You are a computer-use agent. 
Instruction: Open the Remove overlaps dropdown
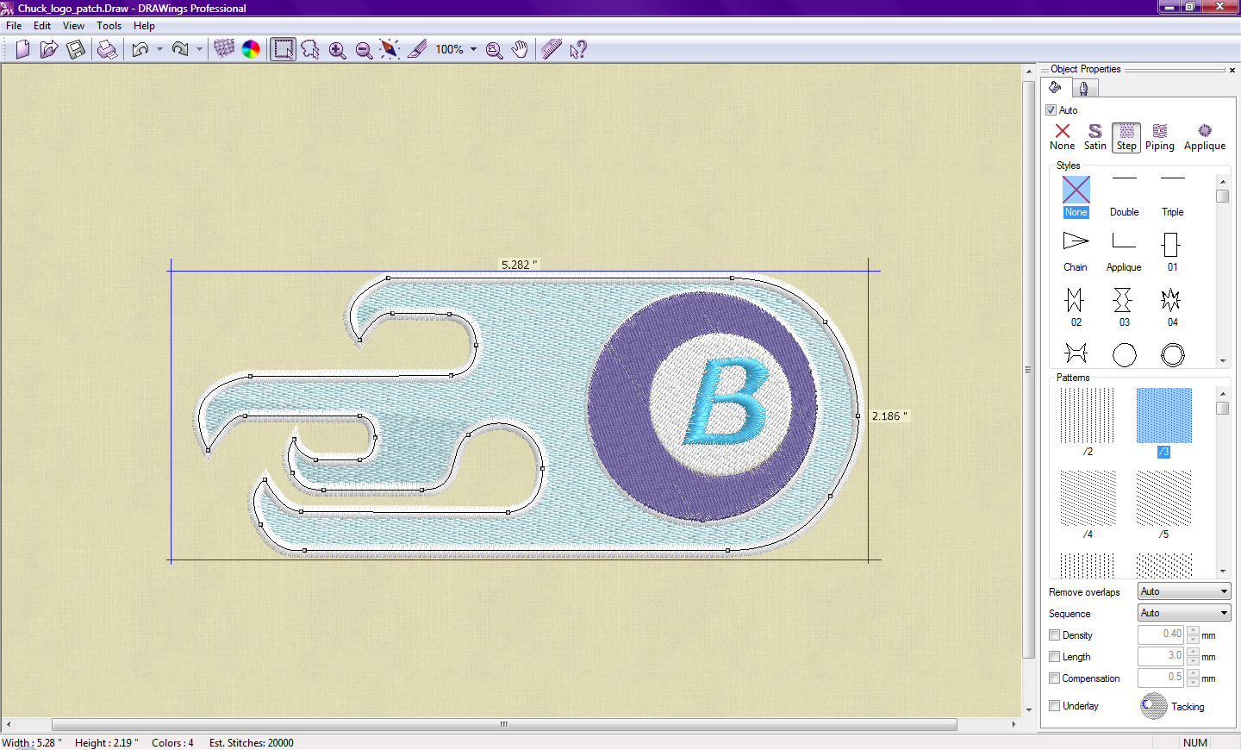pos(1184,591)
